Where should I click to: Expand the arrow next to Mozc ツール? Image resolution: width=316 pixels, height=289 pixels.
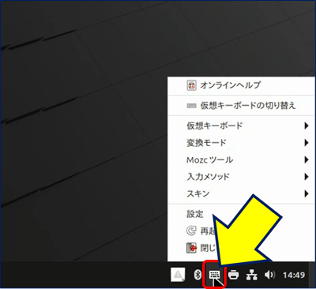[307, 160]
